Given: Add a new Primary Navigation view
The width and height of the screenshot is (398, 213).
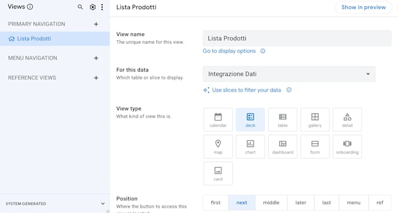Looking at the screenshot, I should pos(96,24).
